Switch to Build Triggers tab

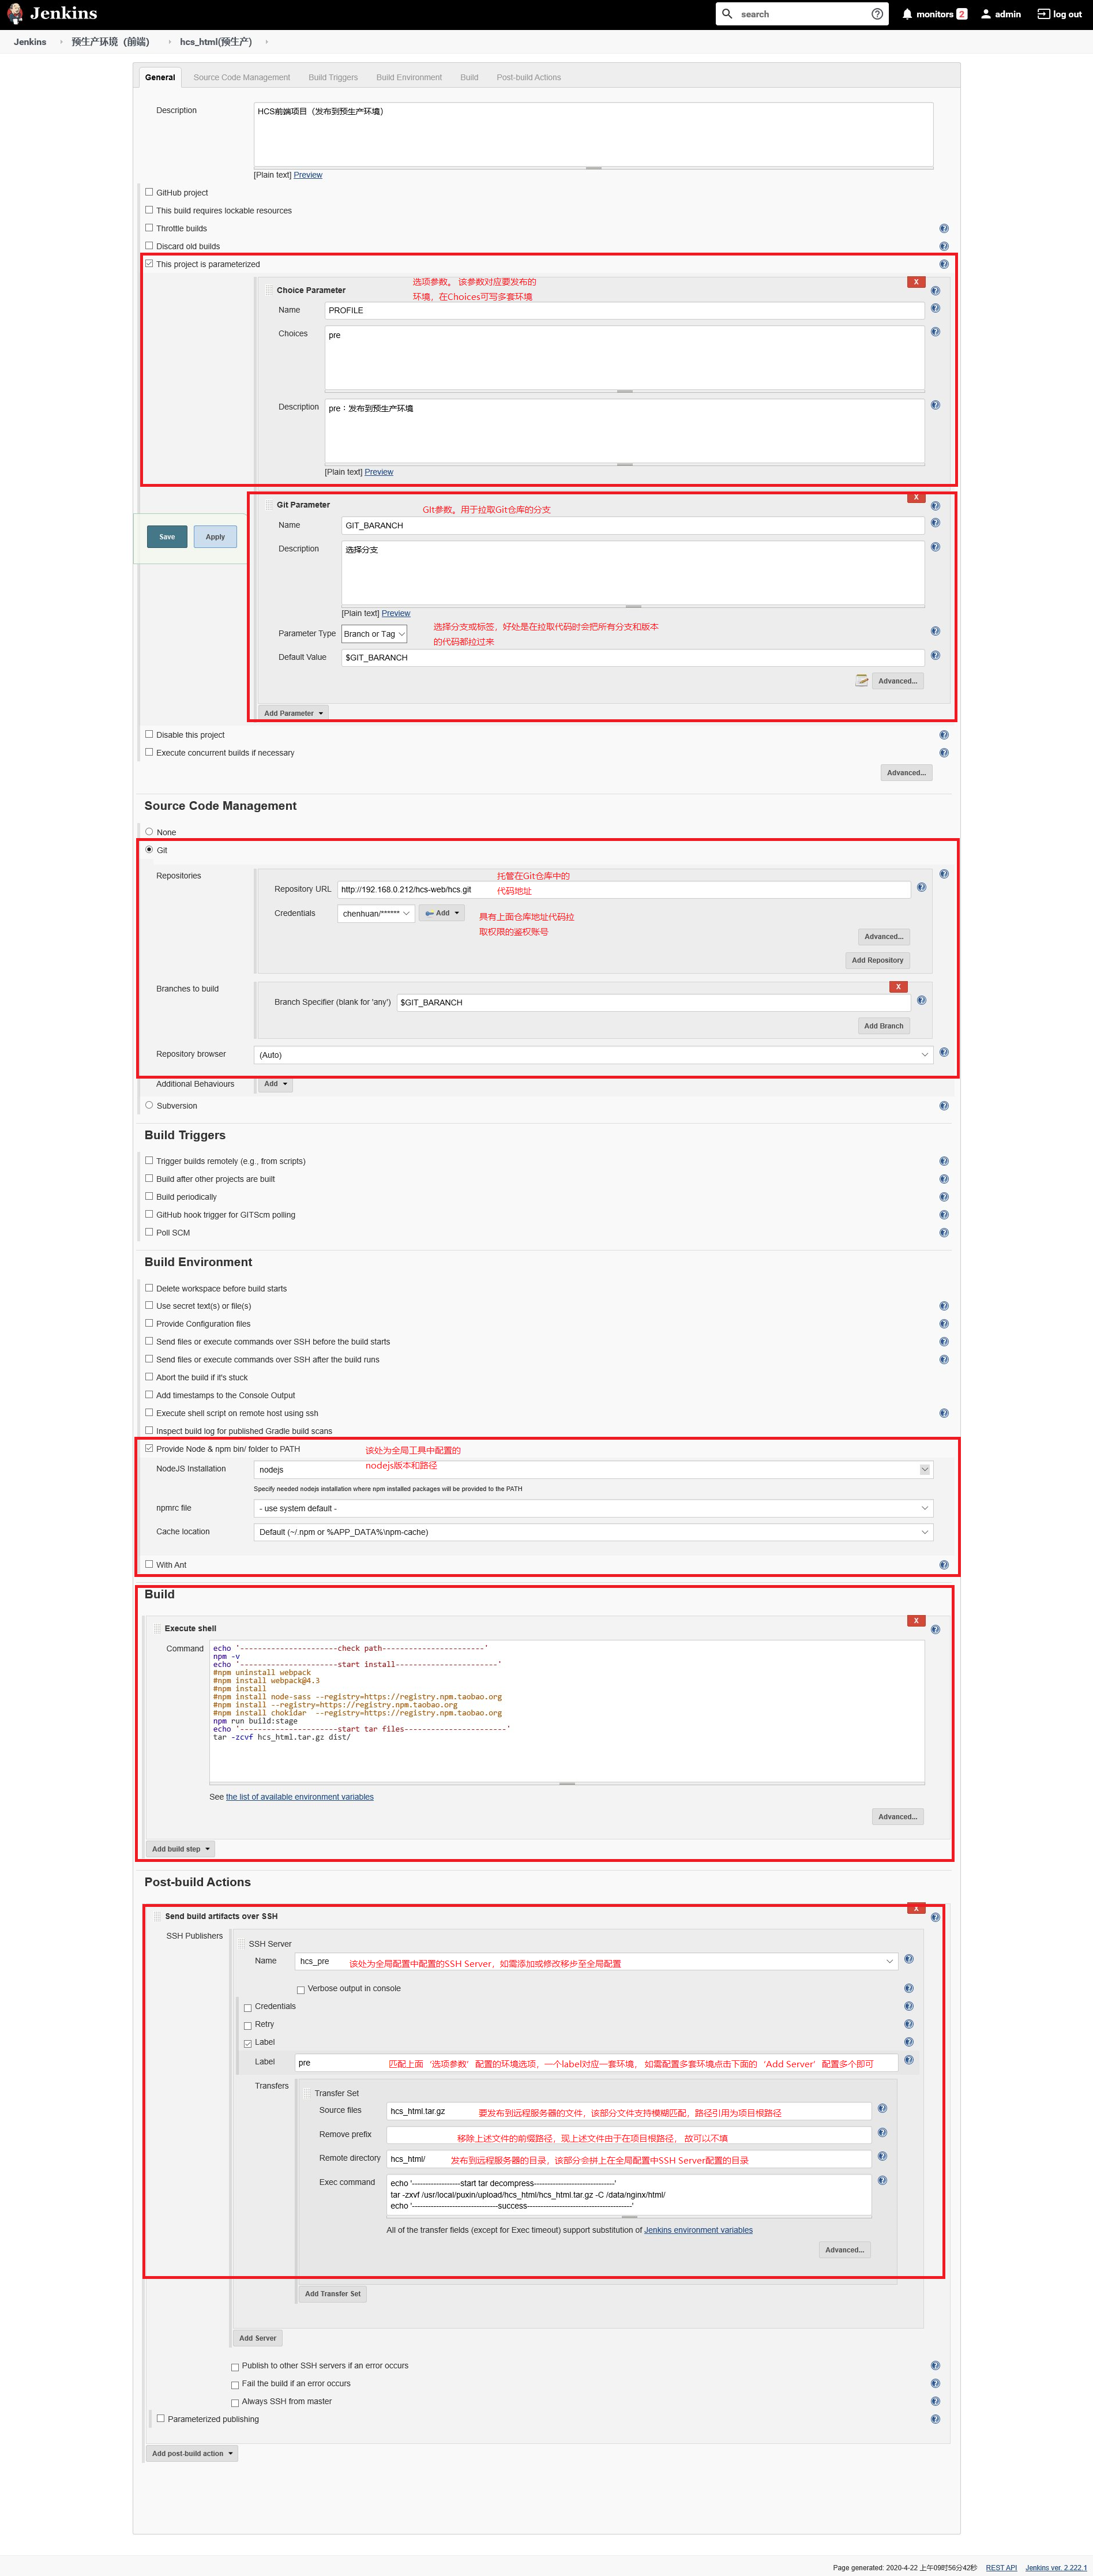click(333, 77)
